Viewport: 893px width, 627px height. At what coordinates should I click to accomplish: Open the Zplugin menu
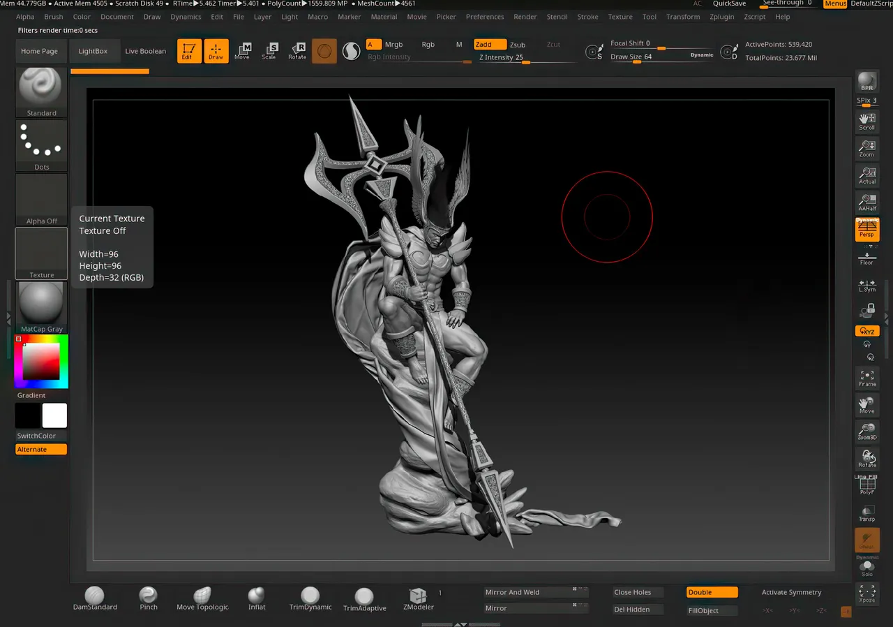click(721, 17)
